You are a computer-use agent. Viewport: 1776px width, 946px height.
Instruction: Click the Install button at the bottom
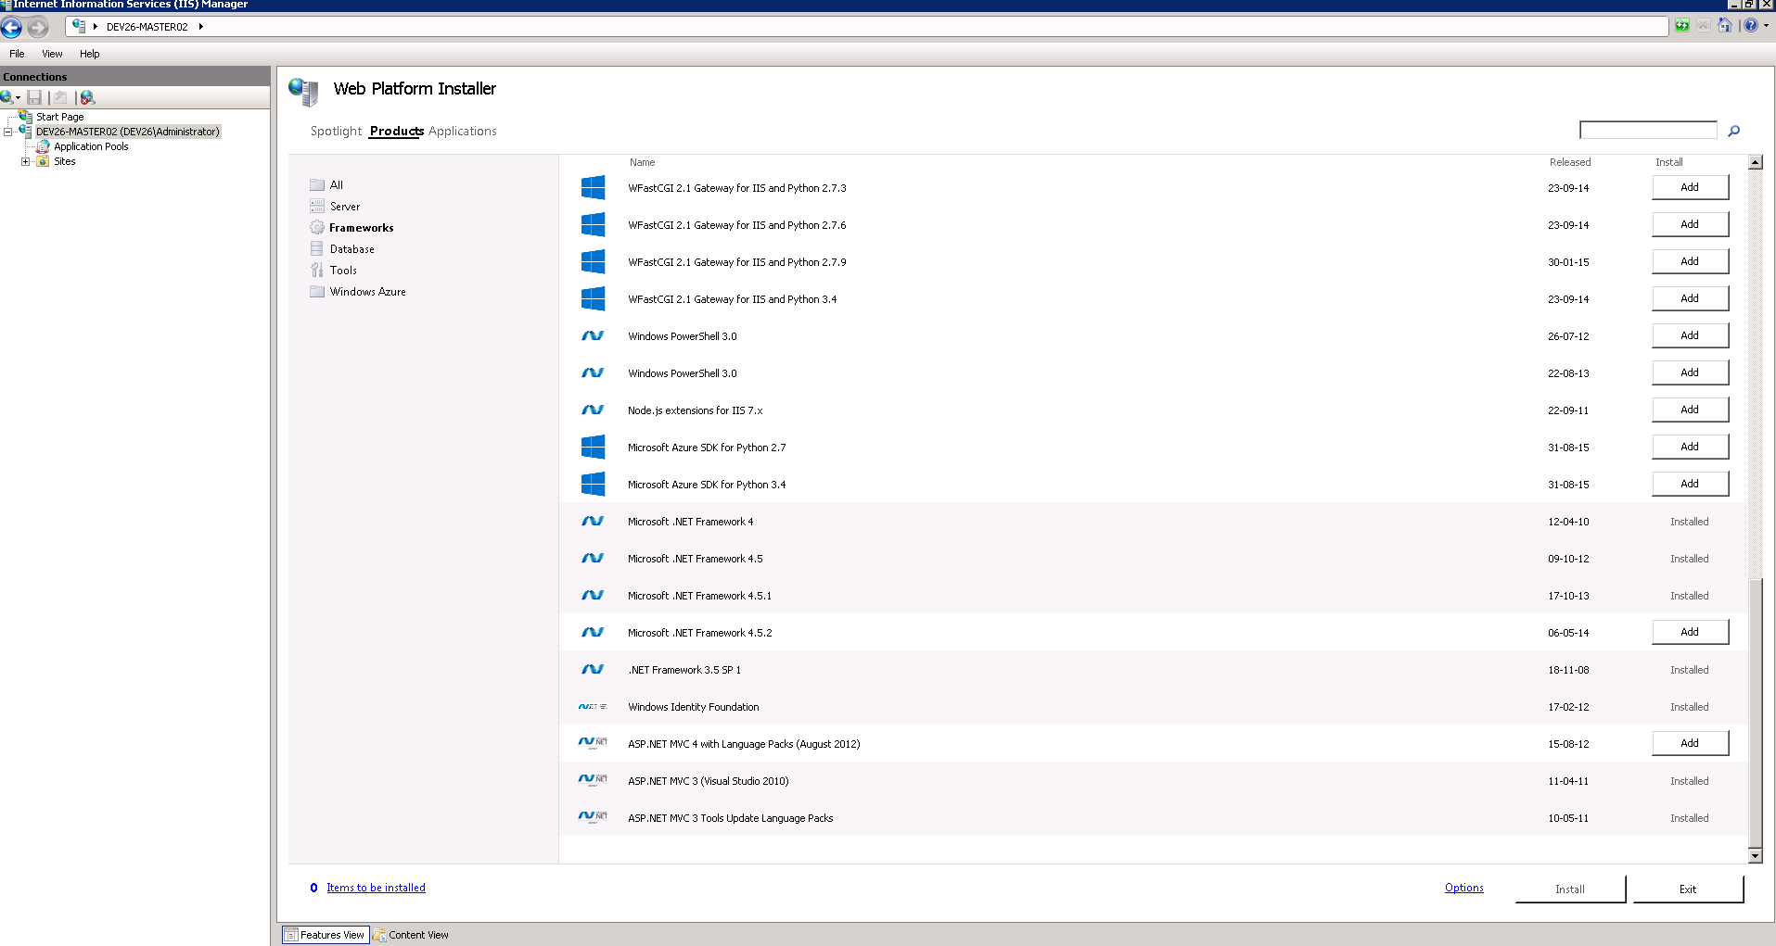(1570, 889)
